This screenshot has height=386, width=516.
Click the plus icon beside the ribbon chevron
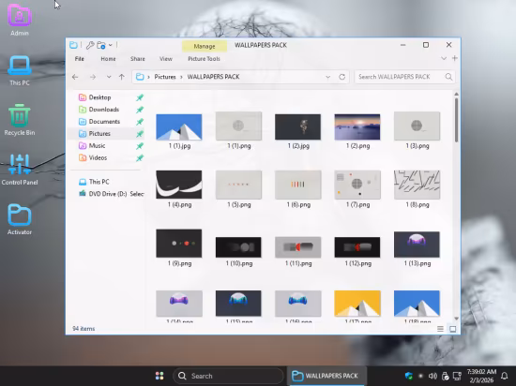[455, 58]
